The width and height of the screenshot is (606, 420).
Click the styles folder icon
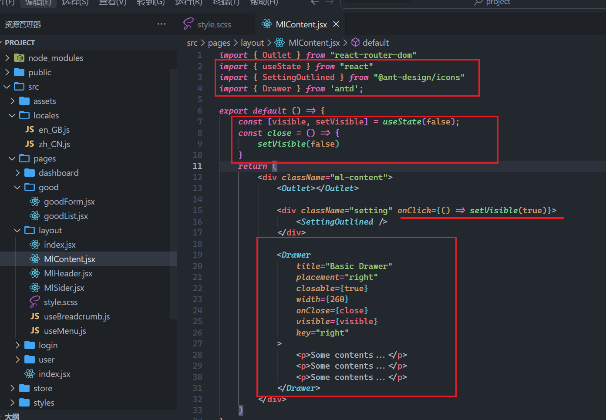tap(24, 402)
